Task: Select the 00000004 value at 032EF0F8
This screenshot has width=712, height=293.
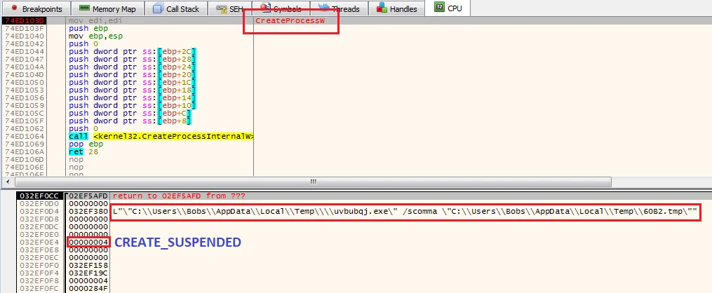Action: click(87, 281)
